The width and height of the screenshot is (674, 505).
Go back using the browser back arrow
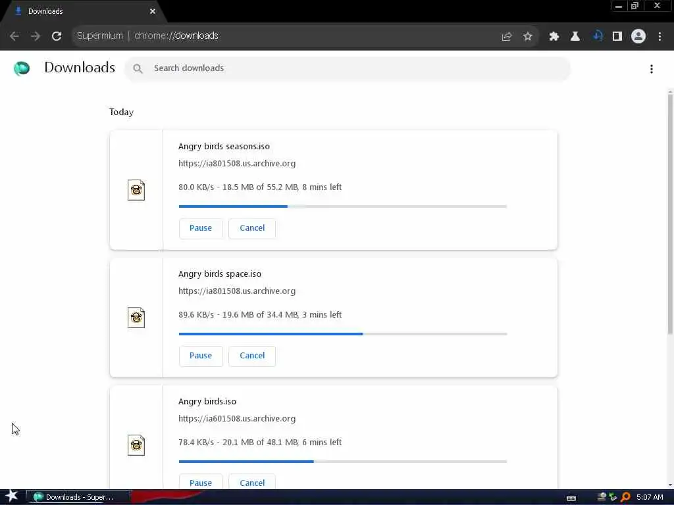point(14,36)
